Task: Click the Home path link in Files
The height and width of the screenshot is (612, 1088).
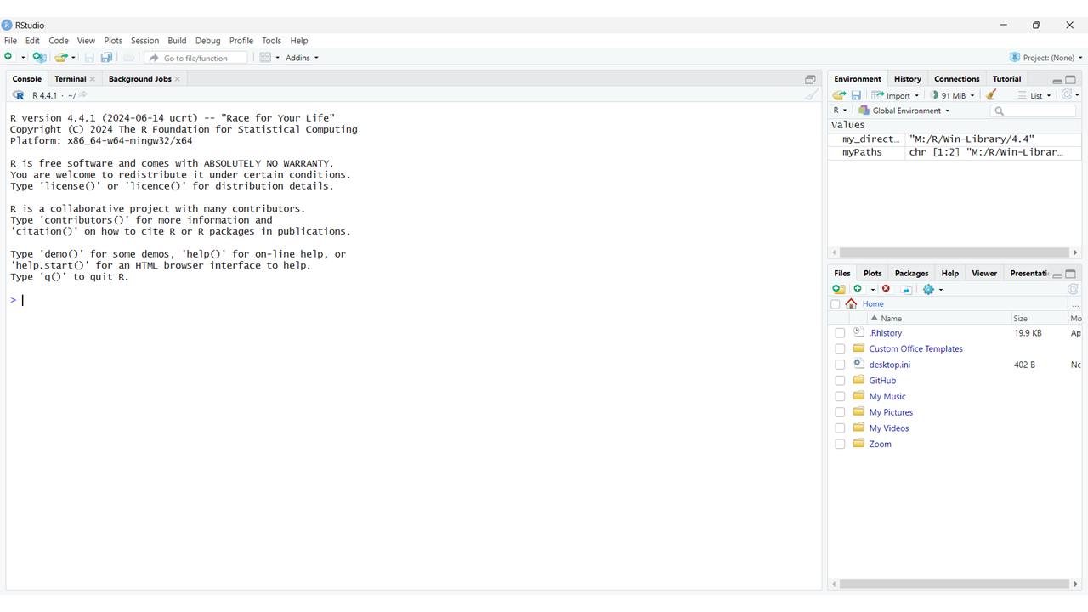Action: click(873, 304)
